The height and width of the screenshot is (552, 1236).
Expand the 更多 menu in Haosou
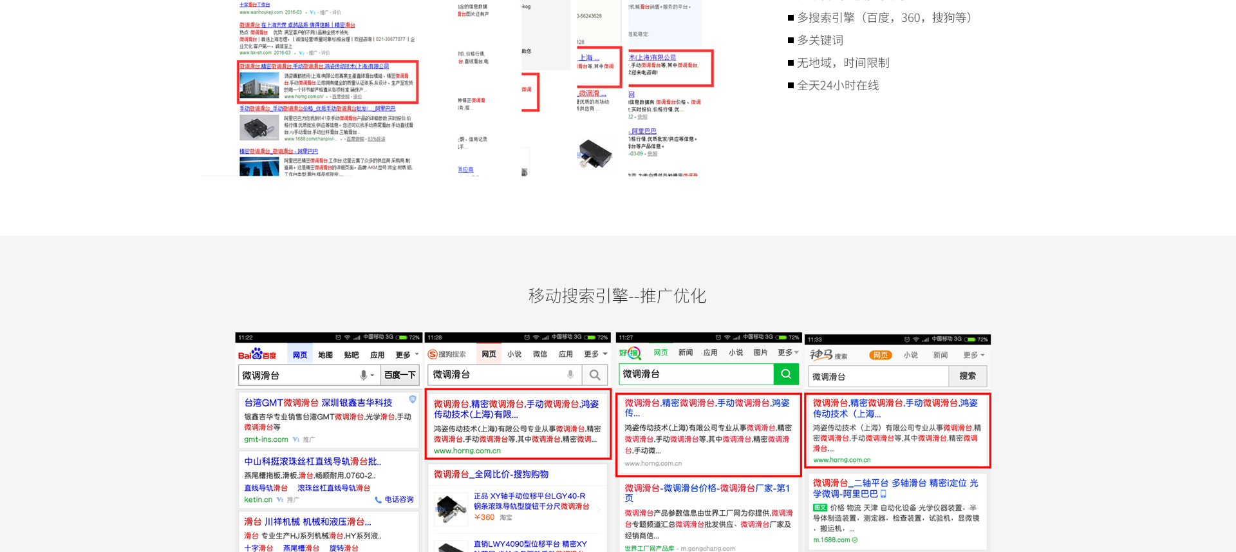pos(788,352)
